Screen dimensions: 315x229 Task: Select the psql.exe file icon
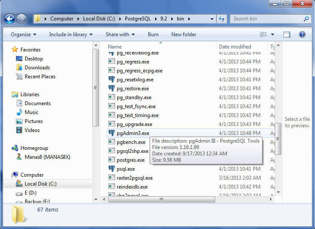(112, 169)
